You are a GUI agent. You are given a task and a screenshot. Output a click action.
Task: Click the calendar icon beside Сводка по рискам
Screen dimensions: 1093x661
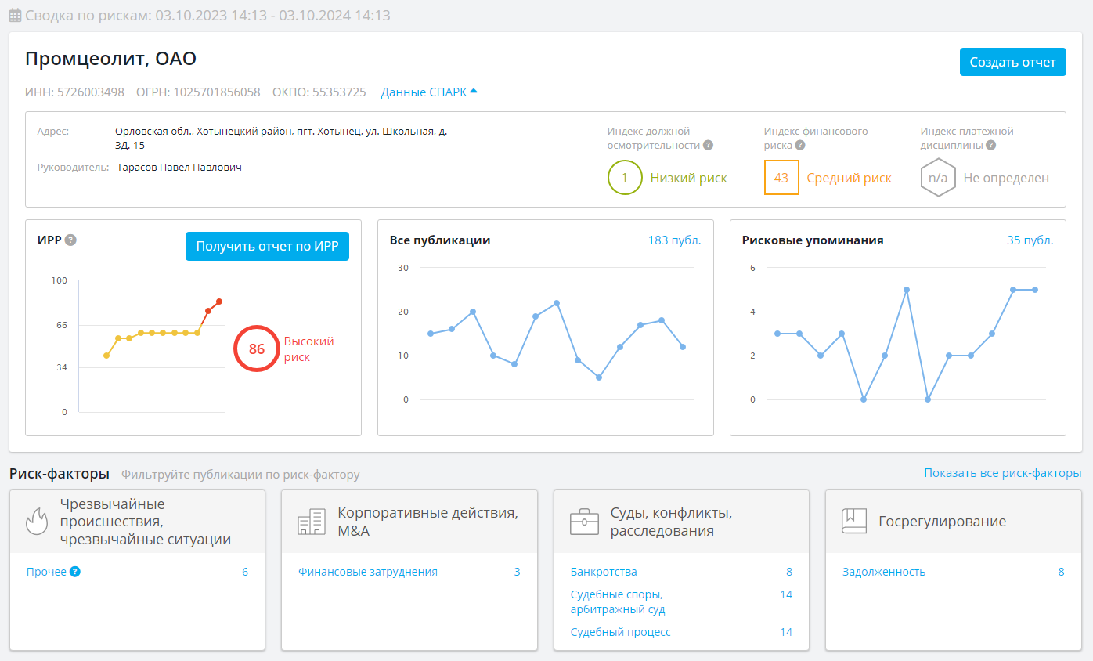[15, 16]
